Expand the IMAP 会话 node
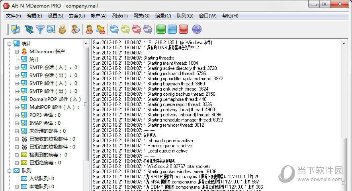Viewport: 352px width, 191px height. tap(17, 123)
